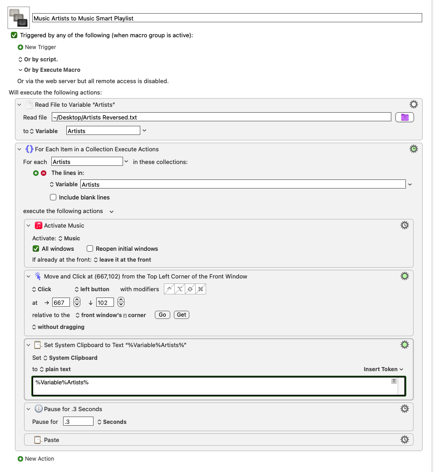Viewport: 434px width, 472px height.
Task: Click the macro icon next to the name field
Action: (19, 18)
